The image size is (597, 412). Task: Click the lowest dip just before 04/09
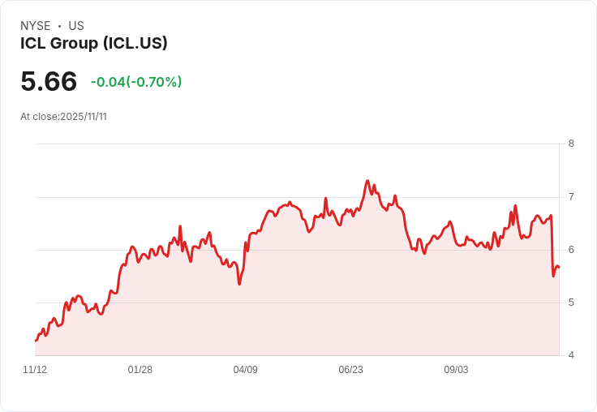239,283
